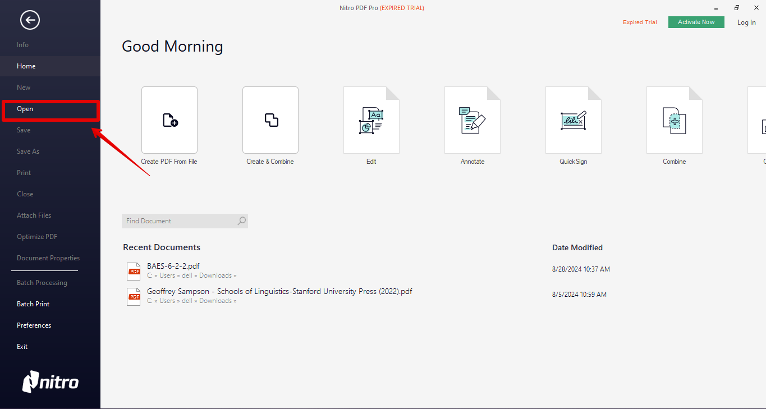
Task: Open the Combine tool tile
Action: (x=675, y=120)
